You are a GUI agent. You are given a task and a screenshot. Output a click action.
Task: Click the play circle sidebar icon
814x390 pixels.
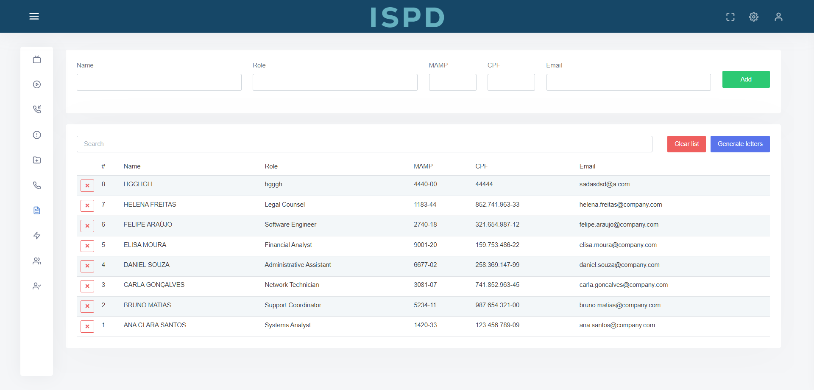point(37,84)
